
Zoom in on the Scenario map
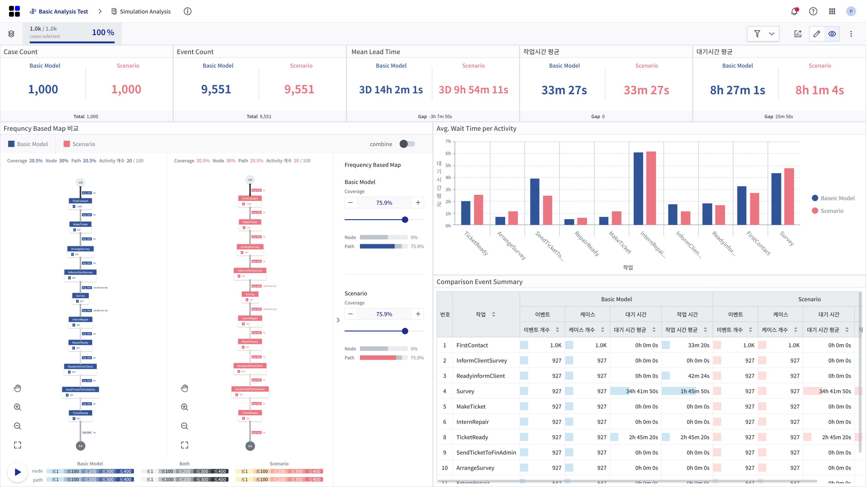pyautogui.click(x=184, y=407)
